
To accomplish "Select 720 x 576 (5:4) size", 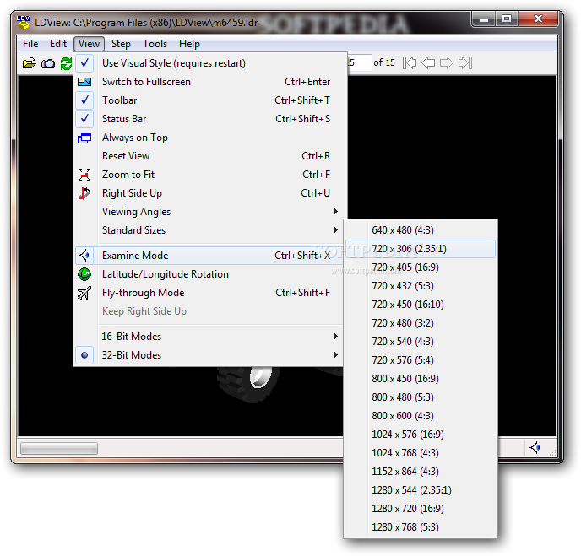I will (421, 359).
